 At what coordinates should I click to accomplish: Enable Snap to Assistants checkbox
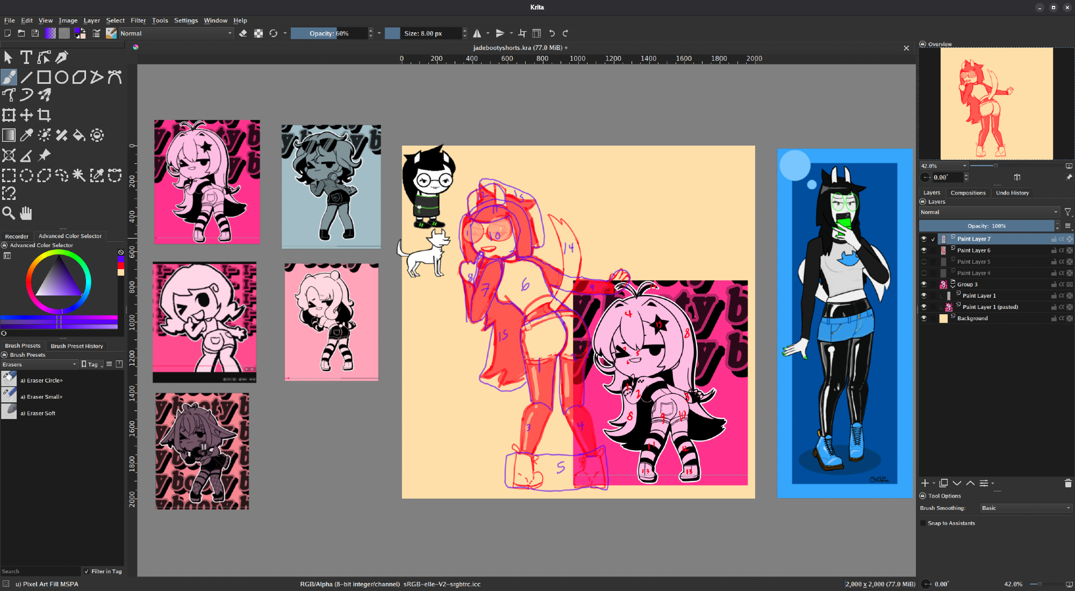click(923, 523)
